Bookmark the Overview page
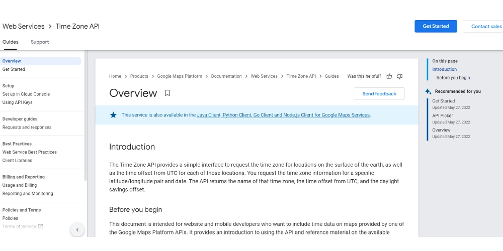Viewport: 503px width, 251px height. [x=167, y=93]
